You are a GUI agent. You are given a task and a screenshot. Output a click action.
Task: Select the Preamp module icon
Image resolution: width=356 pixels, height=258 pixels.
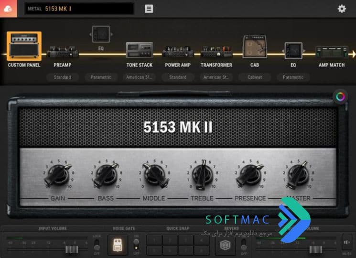(63, 52)
